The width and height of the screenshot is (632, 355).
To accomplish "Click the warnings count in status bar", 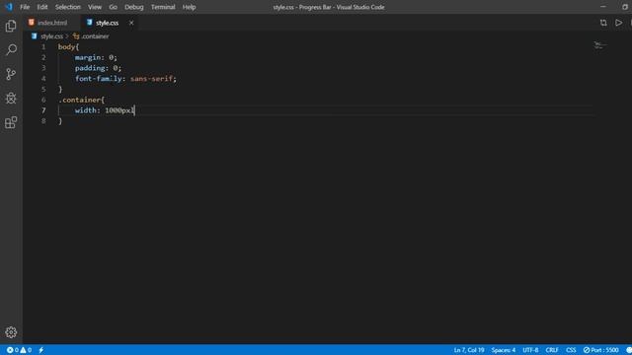I will point(26,350).
